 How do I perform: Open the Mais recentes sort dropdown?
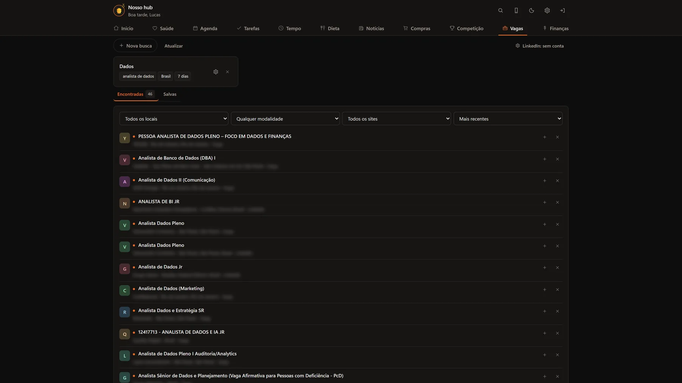[x=508, y=118]
